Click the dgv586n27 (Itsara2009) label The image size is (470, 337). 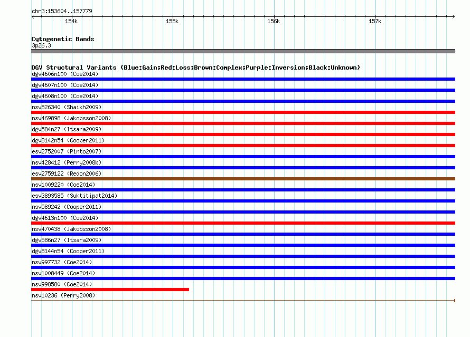67,240
